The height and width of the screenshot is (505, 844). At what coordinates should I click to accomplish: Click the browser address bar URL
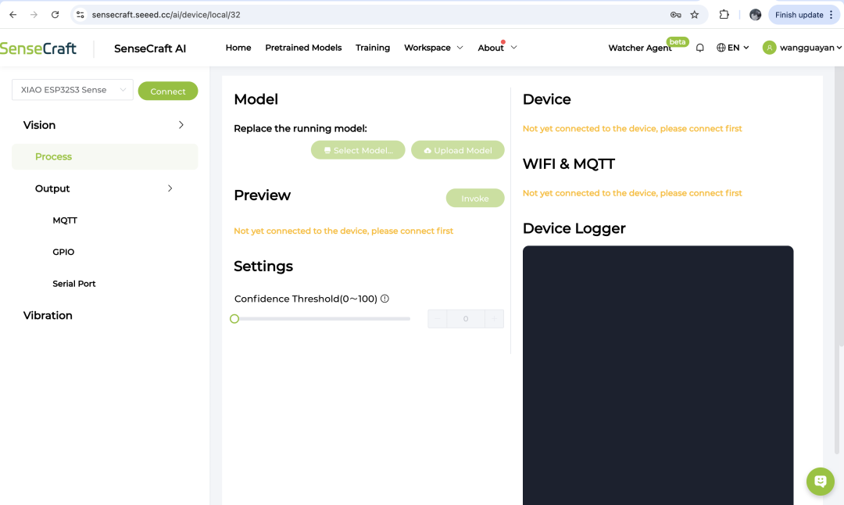[166, 15]
